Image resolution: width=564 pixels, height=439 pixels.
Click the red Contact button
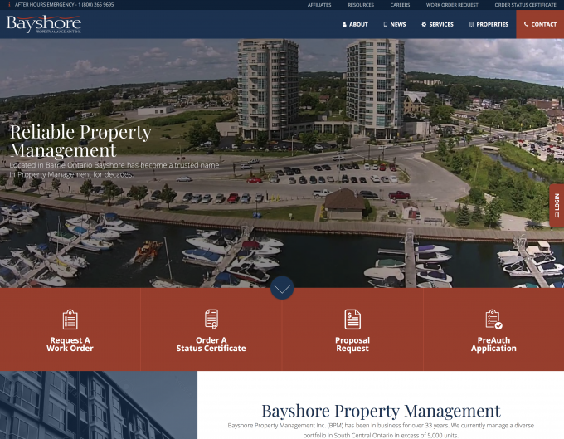[x=540, y=25]
